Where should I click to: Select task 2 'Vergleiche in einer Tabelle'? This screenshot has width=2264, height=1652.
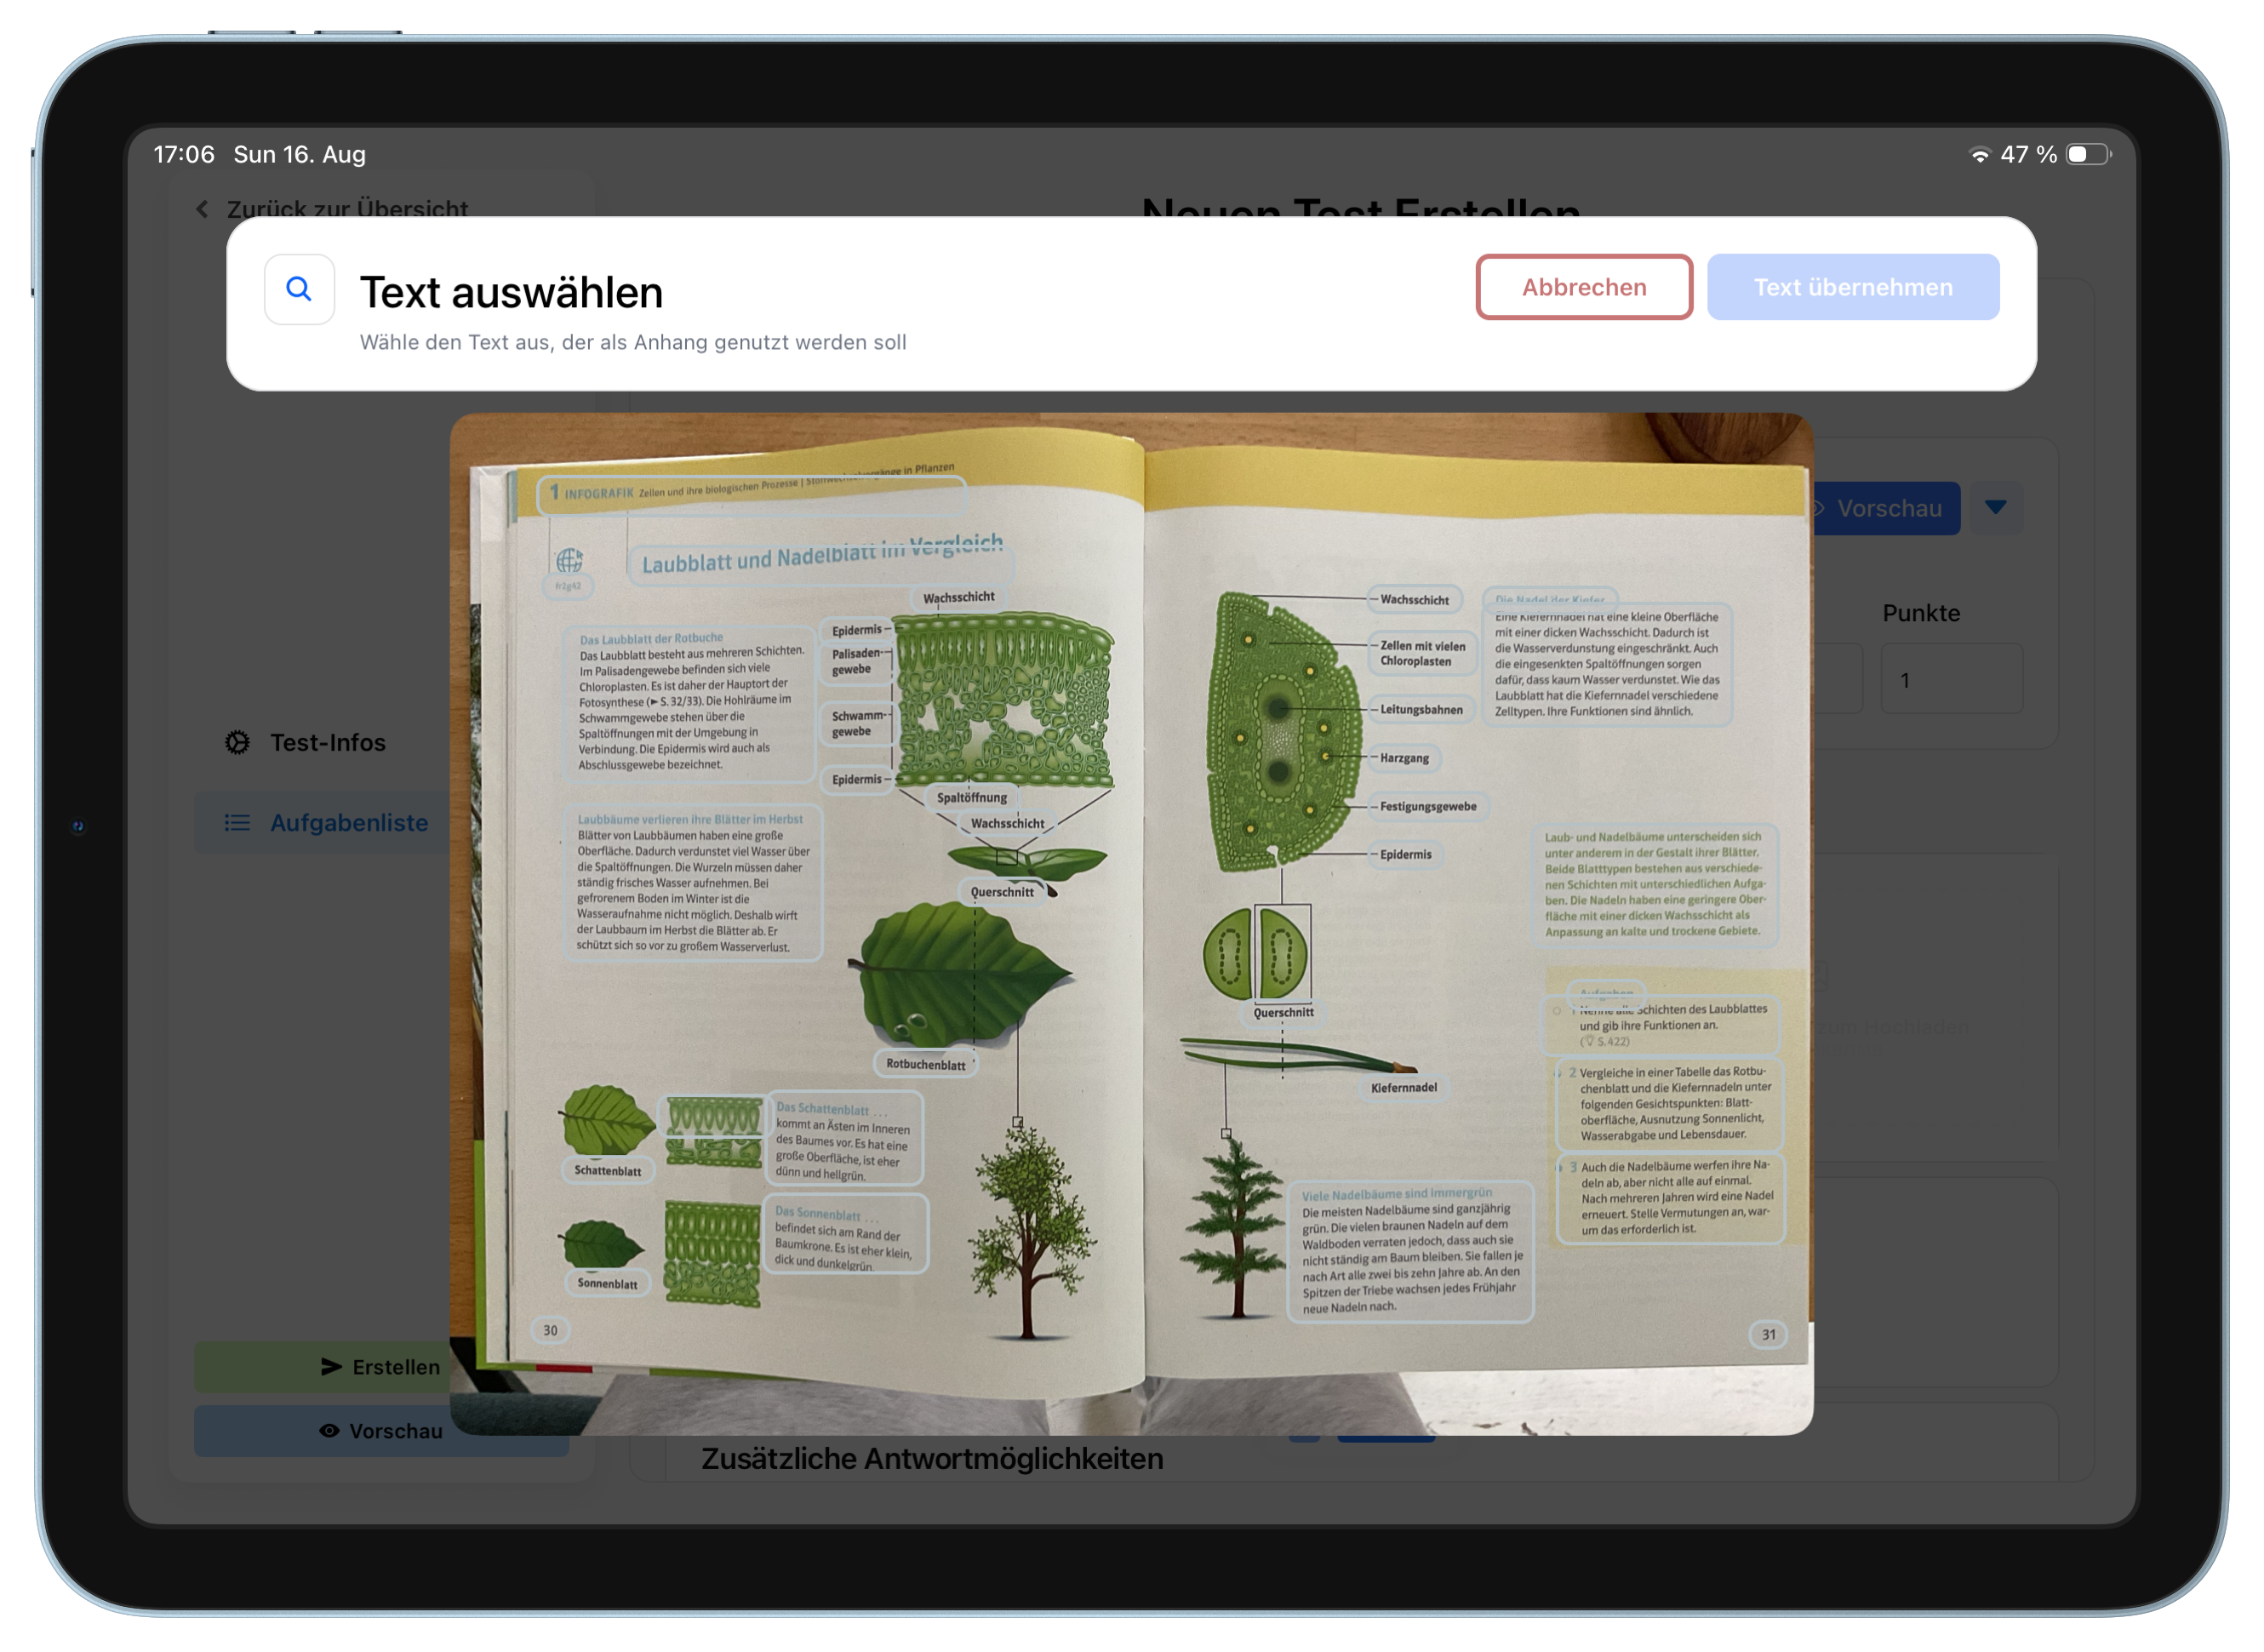coord(1670,1104)
